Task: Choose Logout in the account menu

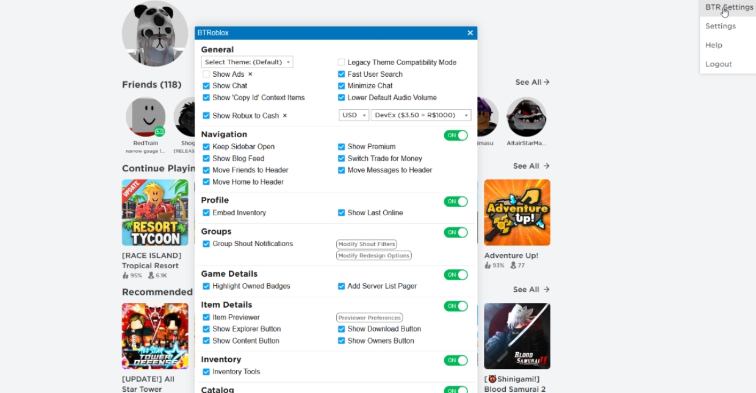Action: pos(718,64)
